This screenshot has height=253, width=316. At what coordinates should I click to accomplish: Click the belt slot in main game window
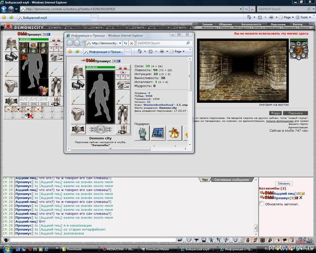point(11,101)
